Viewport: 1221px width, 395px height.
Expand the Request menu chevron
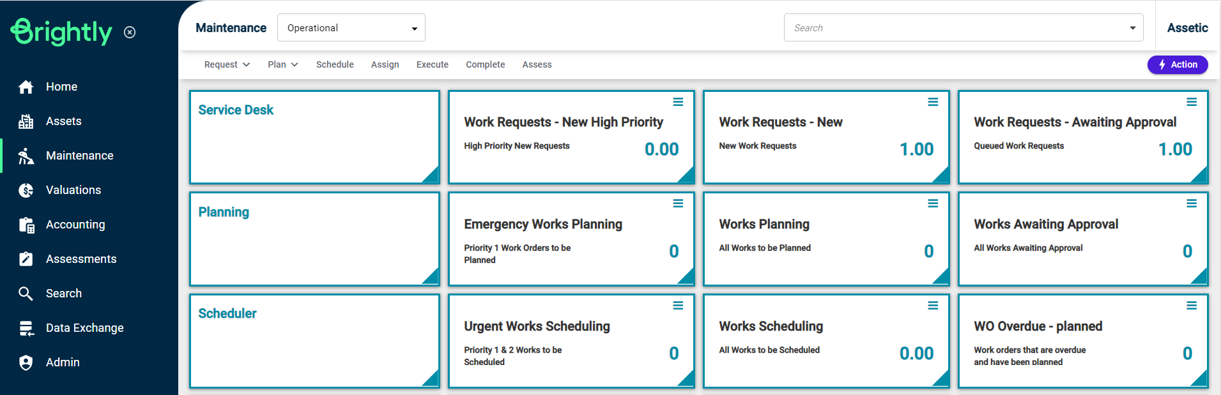point(246,64)
